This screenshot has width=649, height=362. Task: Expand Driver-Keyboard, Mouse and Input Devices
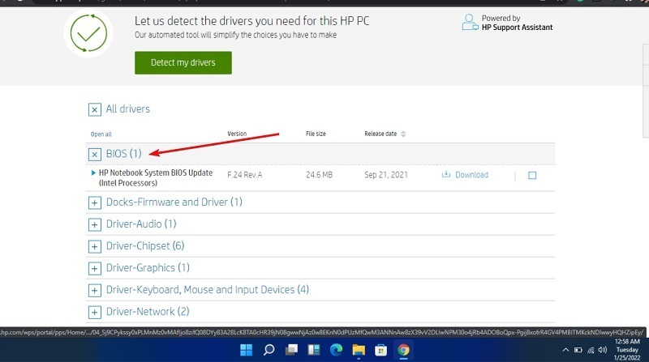coord(94,290)
